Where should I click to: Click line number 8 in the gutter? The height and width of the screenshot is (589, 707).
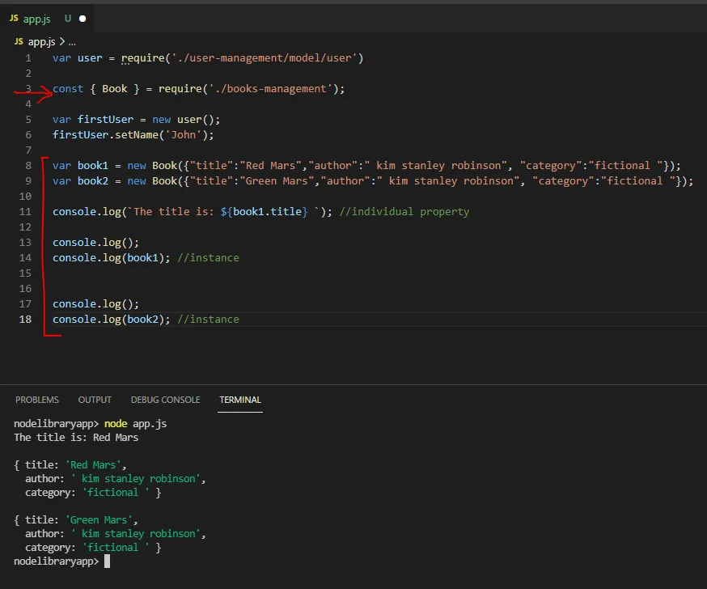coord(28,166)
